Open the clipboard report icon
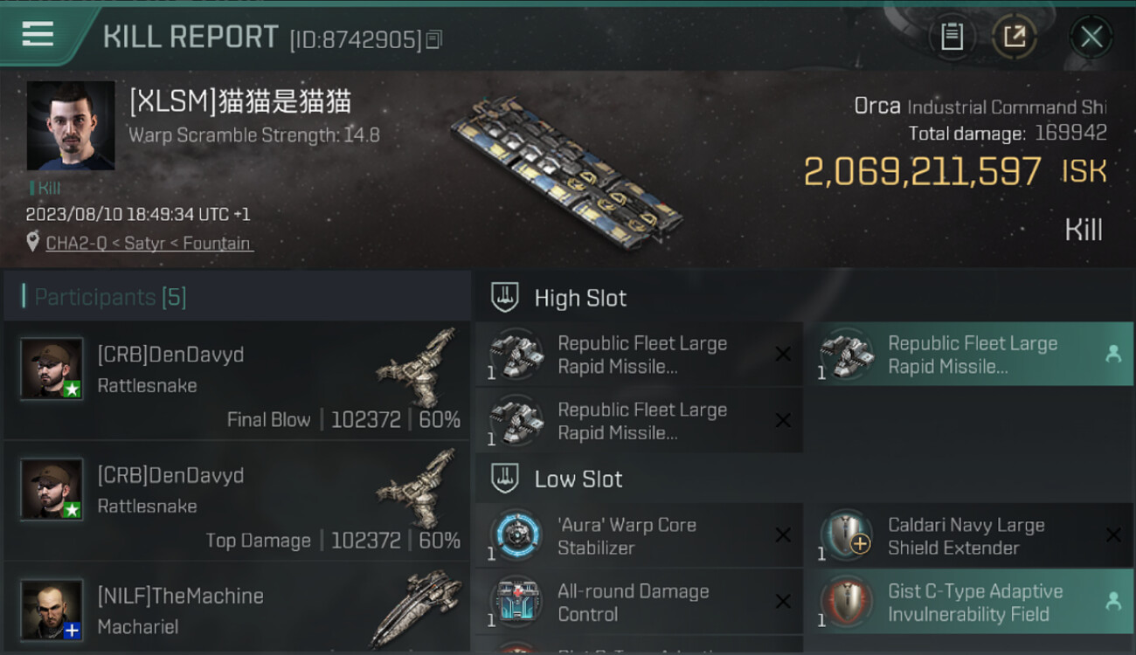The image size is (1136, 655). click(x=952, y=37)
